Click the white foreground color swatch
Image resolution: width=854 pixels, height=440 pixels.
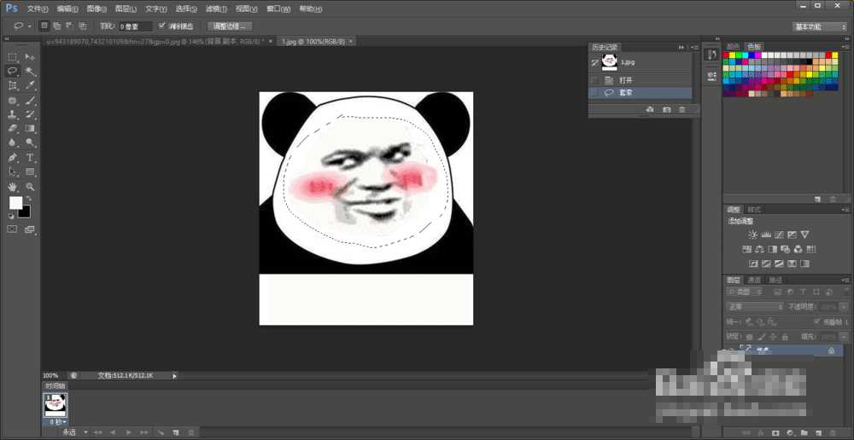15,203
